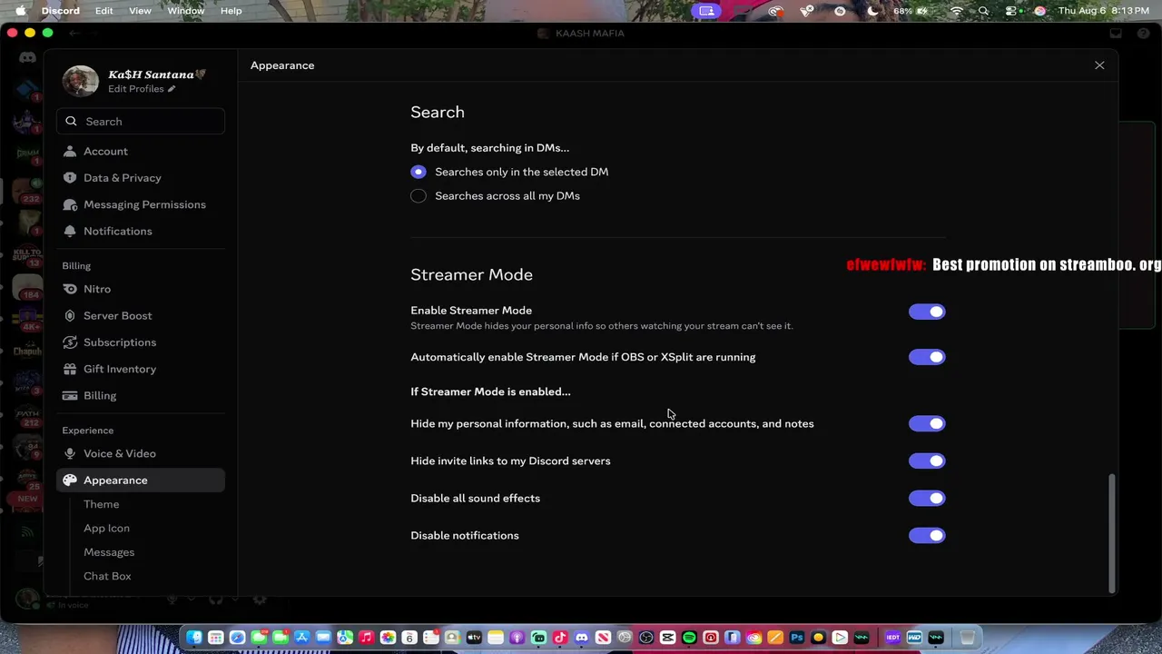Open the Mail app in the dock
The image size is (1162, 654).
(323, 638)
